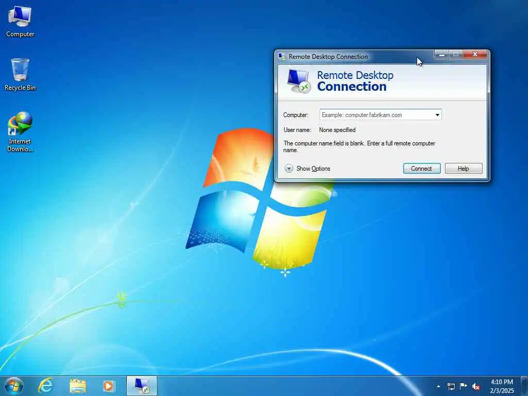The width and height of the screenshot is (528, 396).
Task: Click the Remote Desktop Connection title text
Action: 328,57
